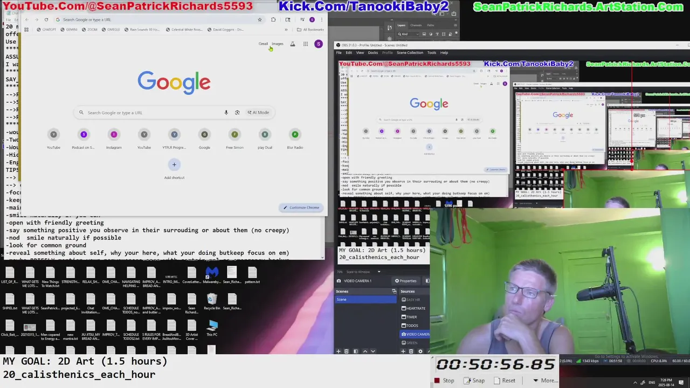This screenshot has height=388, width=690.
Task: Click the Chrome back arrow
Action: tap(26, 19)
